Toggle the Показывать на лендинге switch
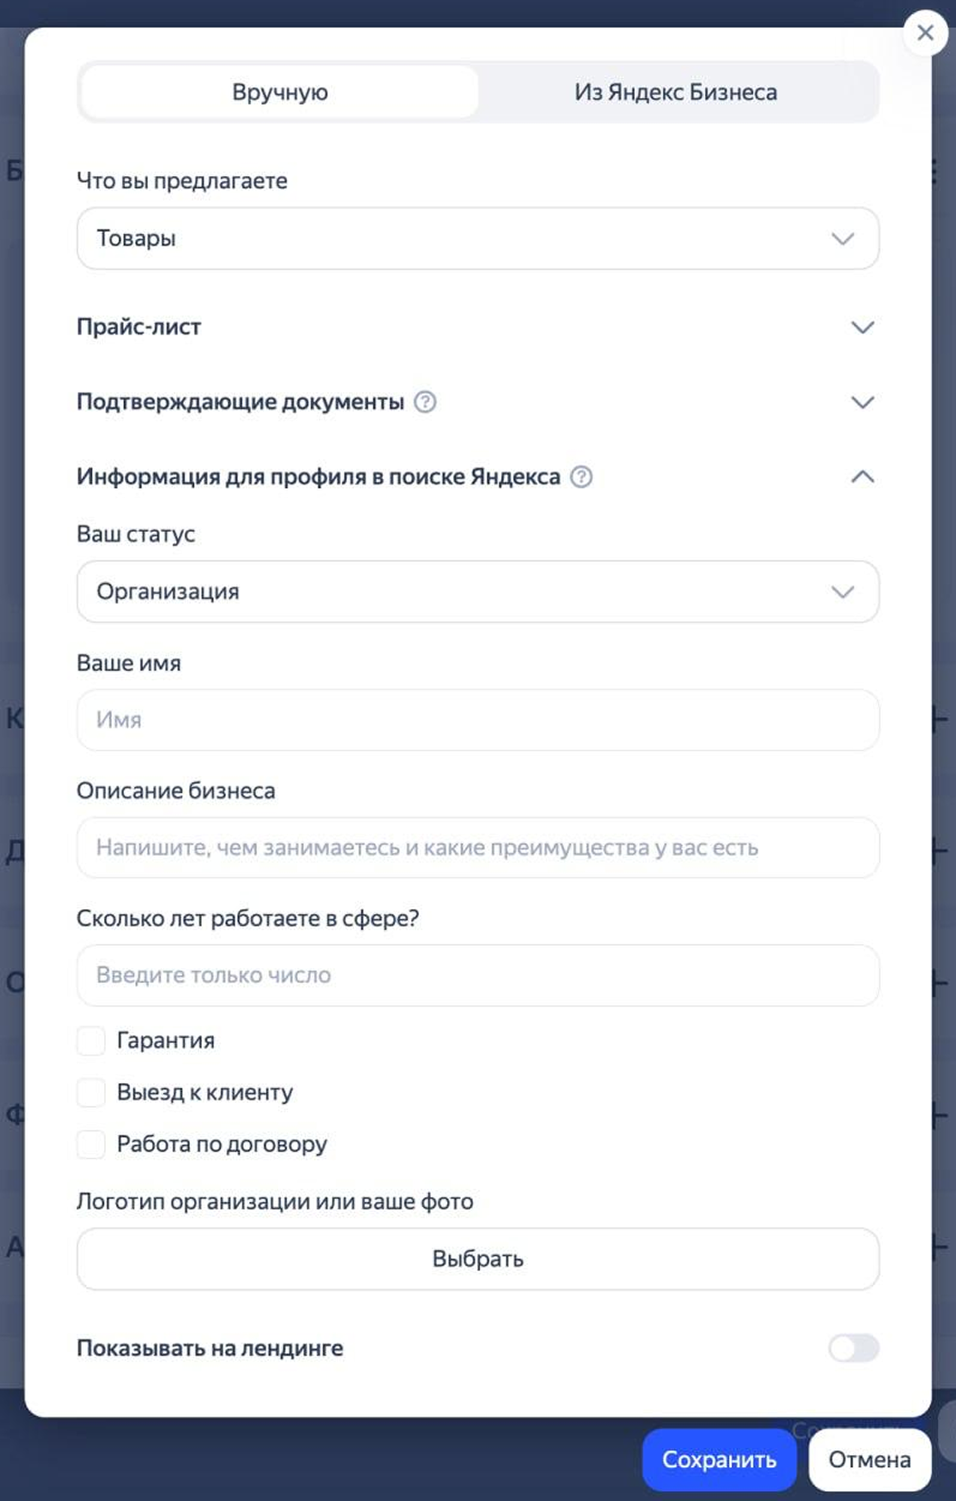Screen dimensions: 956x1501 pyautogui.click(x=853, y=1347)
